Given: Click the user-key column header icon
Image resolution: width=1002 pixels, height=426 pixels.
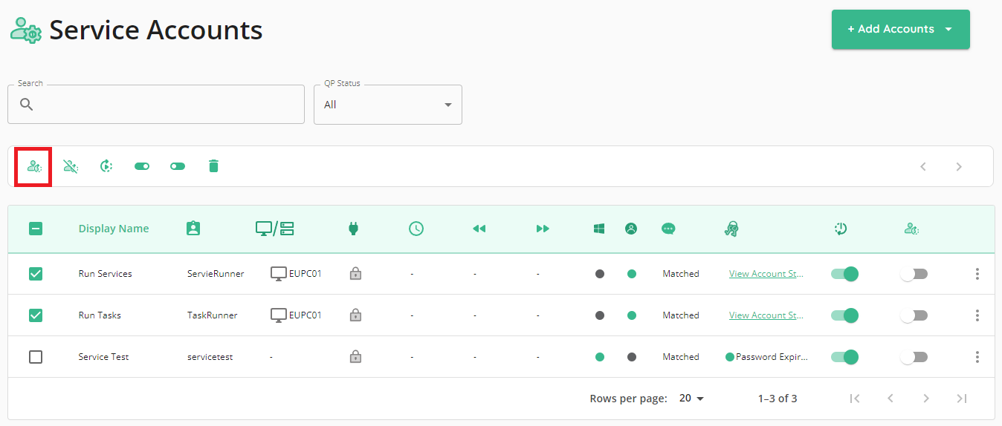Looking at the screenshot, I should coord(731,229).
